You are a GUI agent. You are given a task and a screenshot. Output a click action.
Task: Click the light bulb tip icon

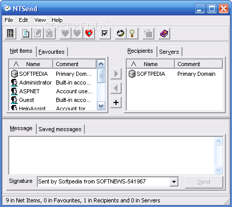pyautogui.click(x=132, y=33)
